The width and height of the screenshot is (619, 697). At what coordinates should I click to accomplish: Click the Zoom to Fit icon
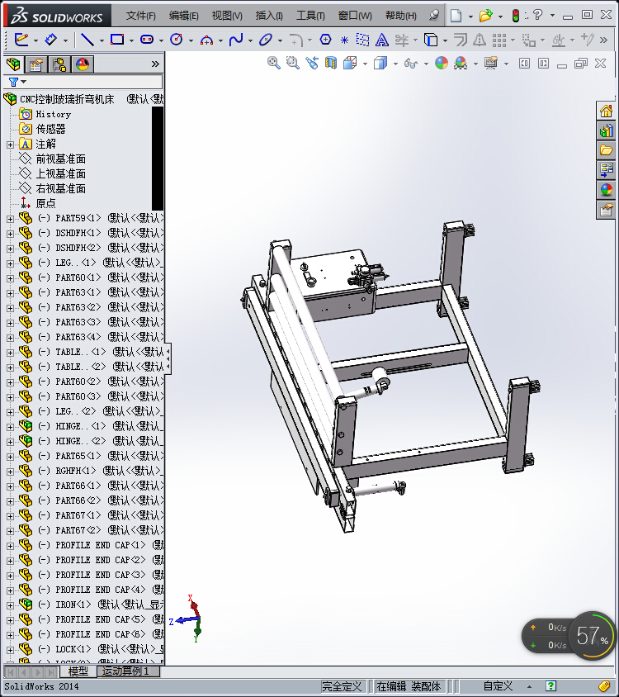274,63
